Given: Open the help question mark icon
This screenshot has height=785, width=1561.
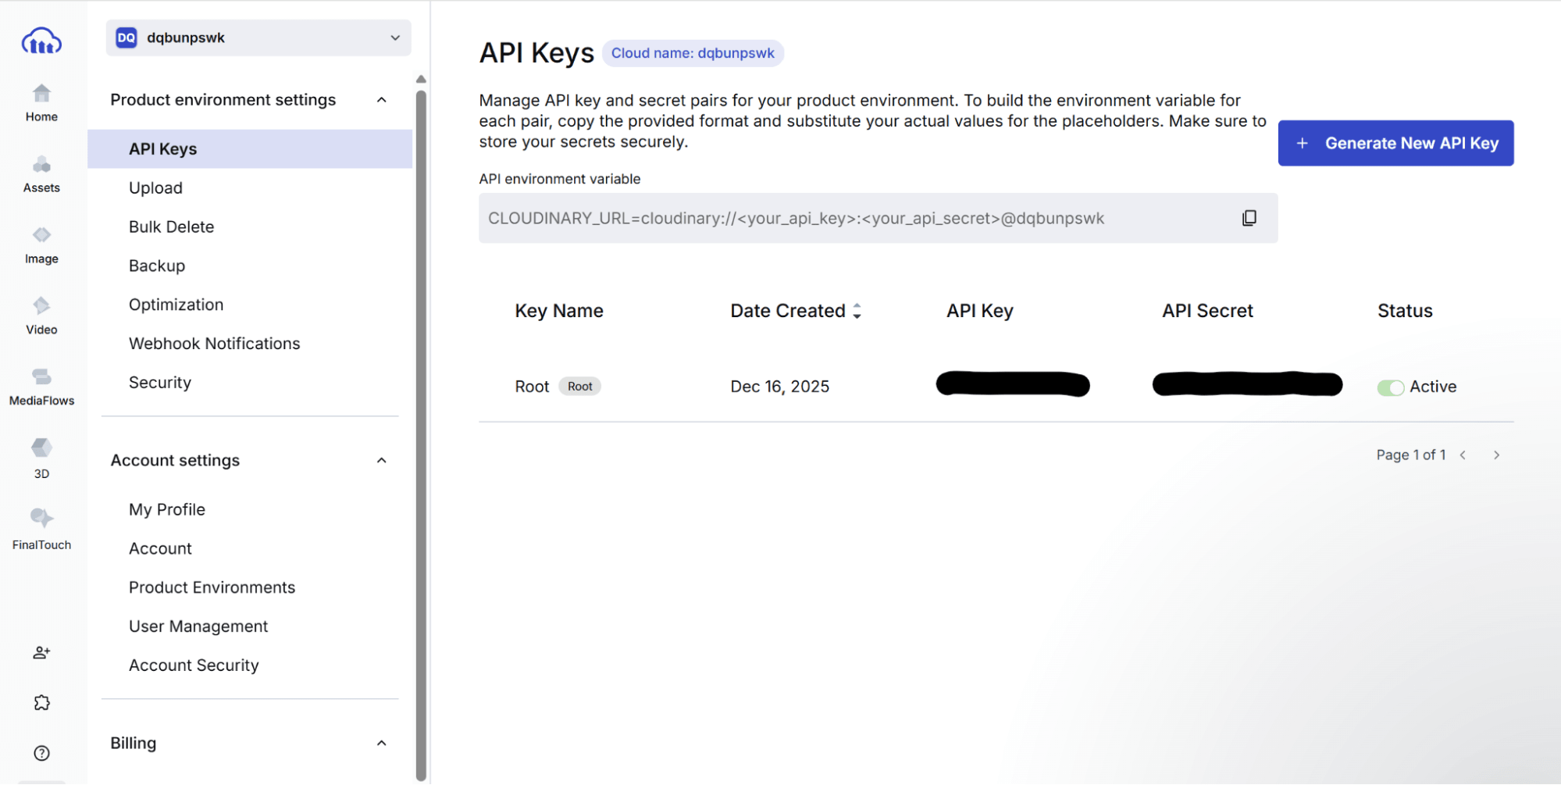Looking at the screenshot, I should click(x=41, y=753).
